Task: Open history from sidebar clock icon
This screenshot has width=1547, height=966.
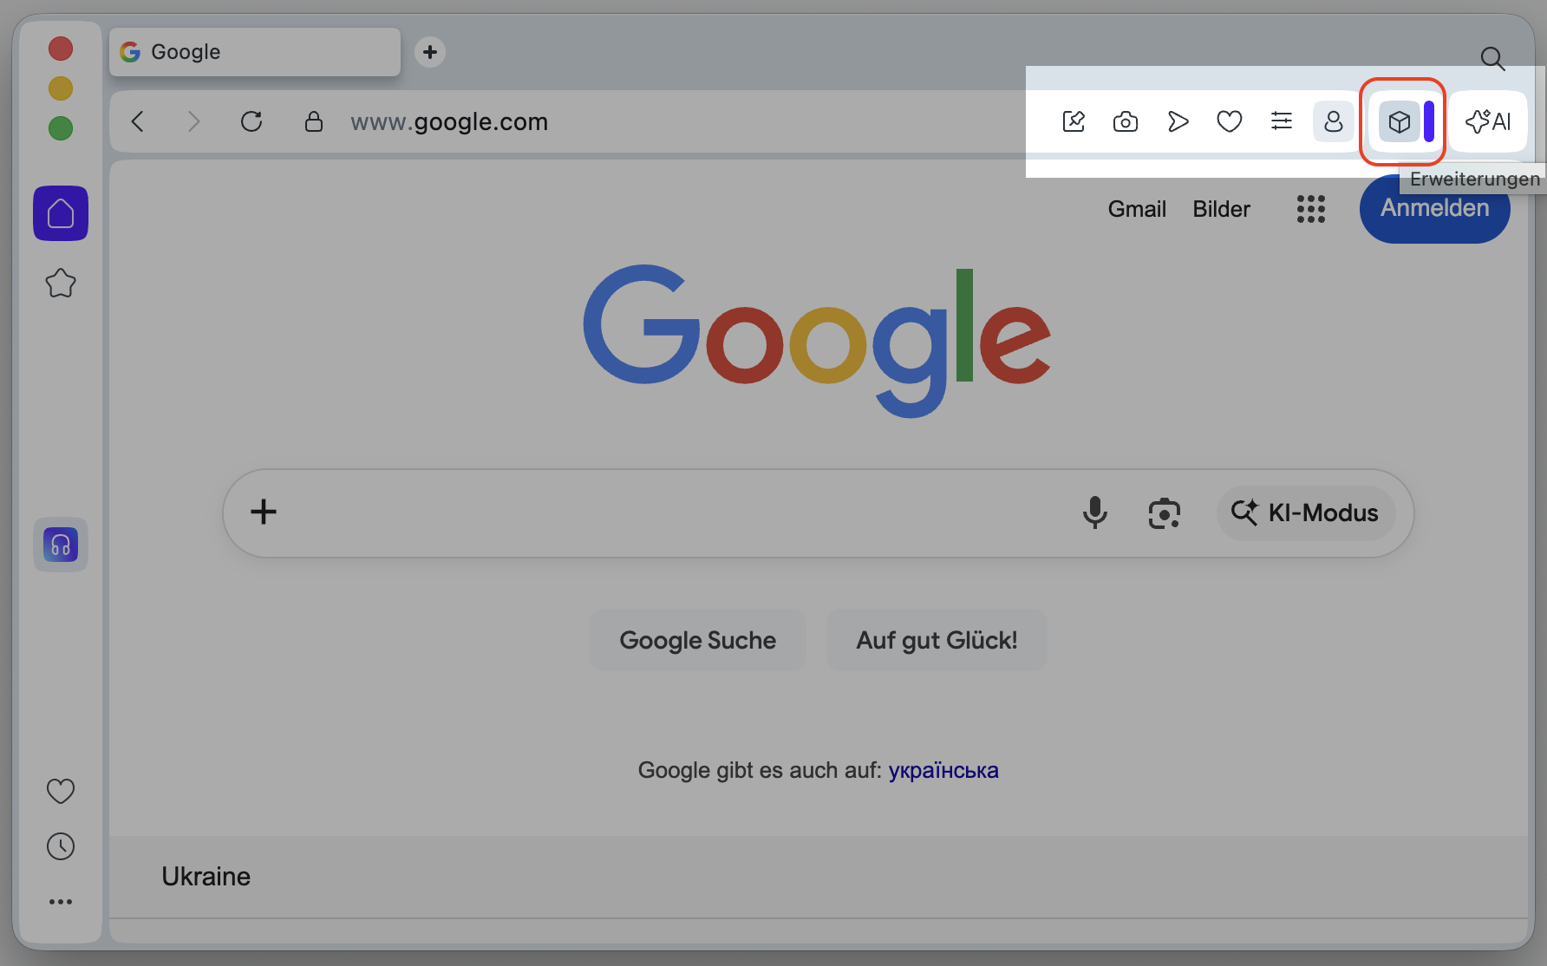Action: point(61,846)
